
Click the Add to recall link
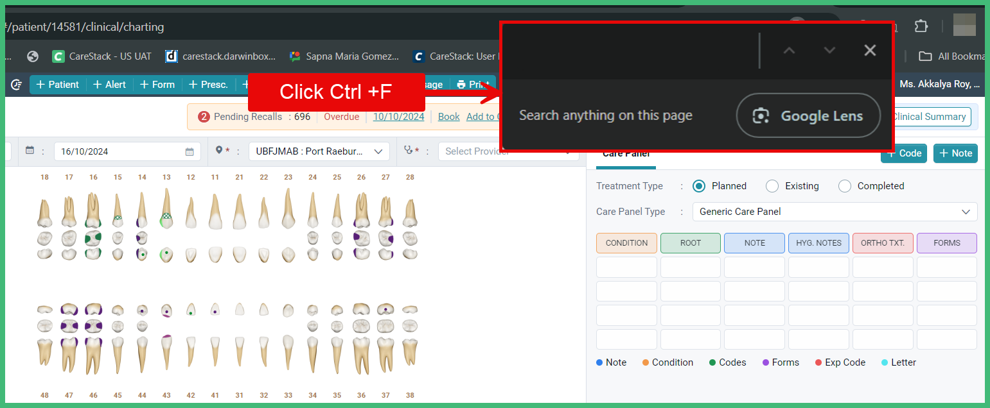click(482, 117)
